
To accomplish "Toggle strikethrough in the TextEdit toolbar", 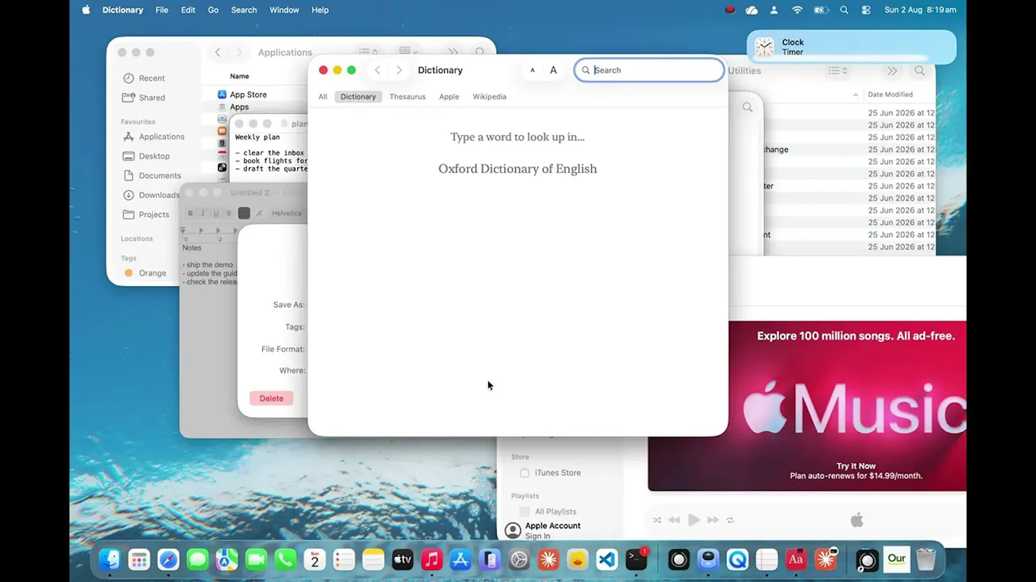I will 229,213.
